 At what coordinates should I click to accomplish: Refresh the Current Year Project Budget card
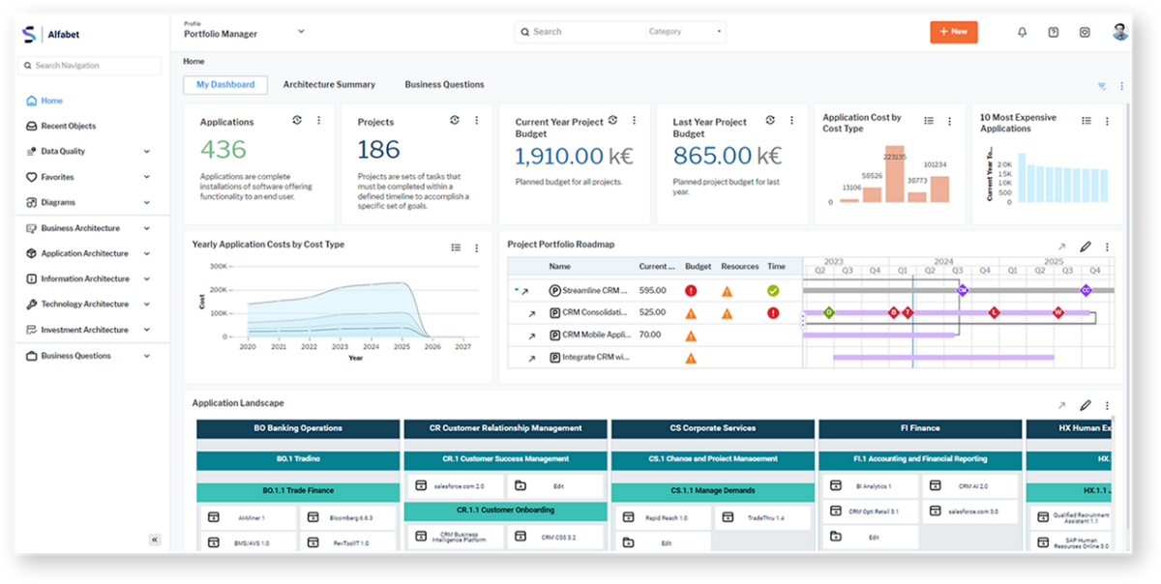coord(611,121)
